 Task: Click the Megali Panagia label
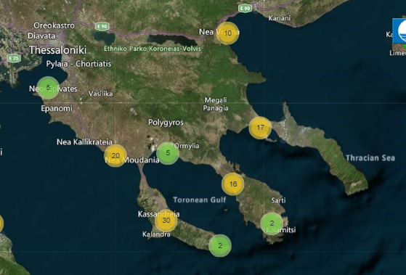(x=216, y=104)
